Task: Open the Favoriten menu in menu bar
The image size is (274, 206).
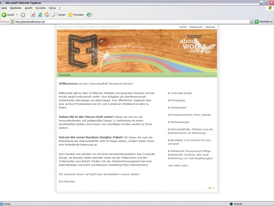Action: 41,8
